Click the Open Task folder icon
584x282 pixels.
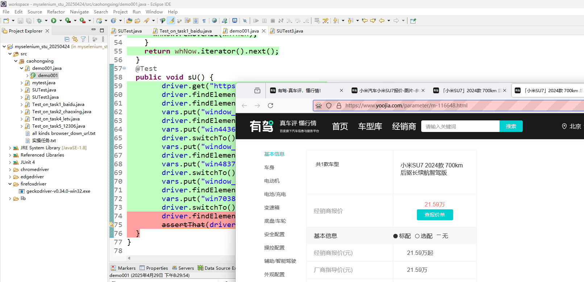(x=138, y=21)
